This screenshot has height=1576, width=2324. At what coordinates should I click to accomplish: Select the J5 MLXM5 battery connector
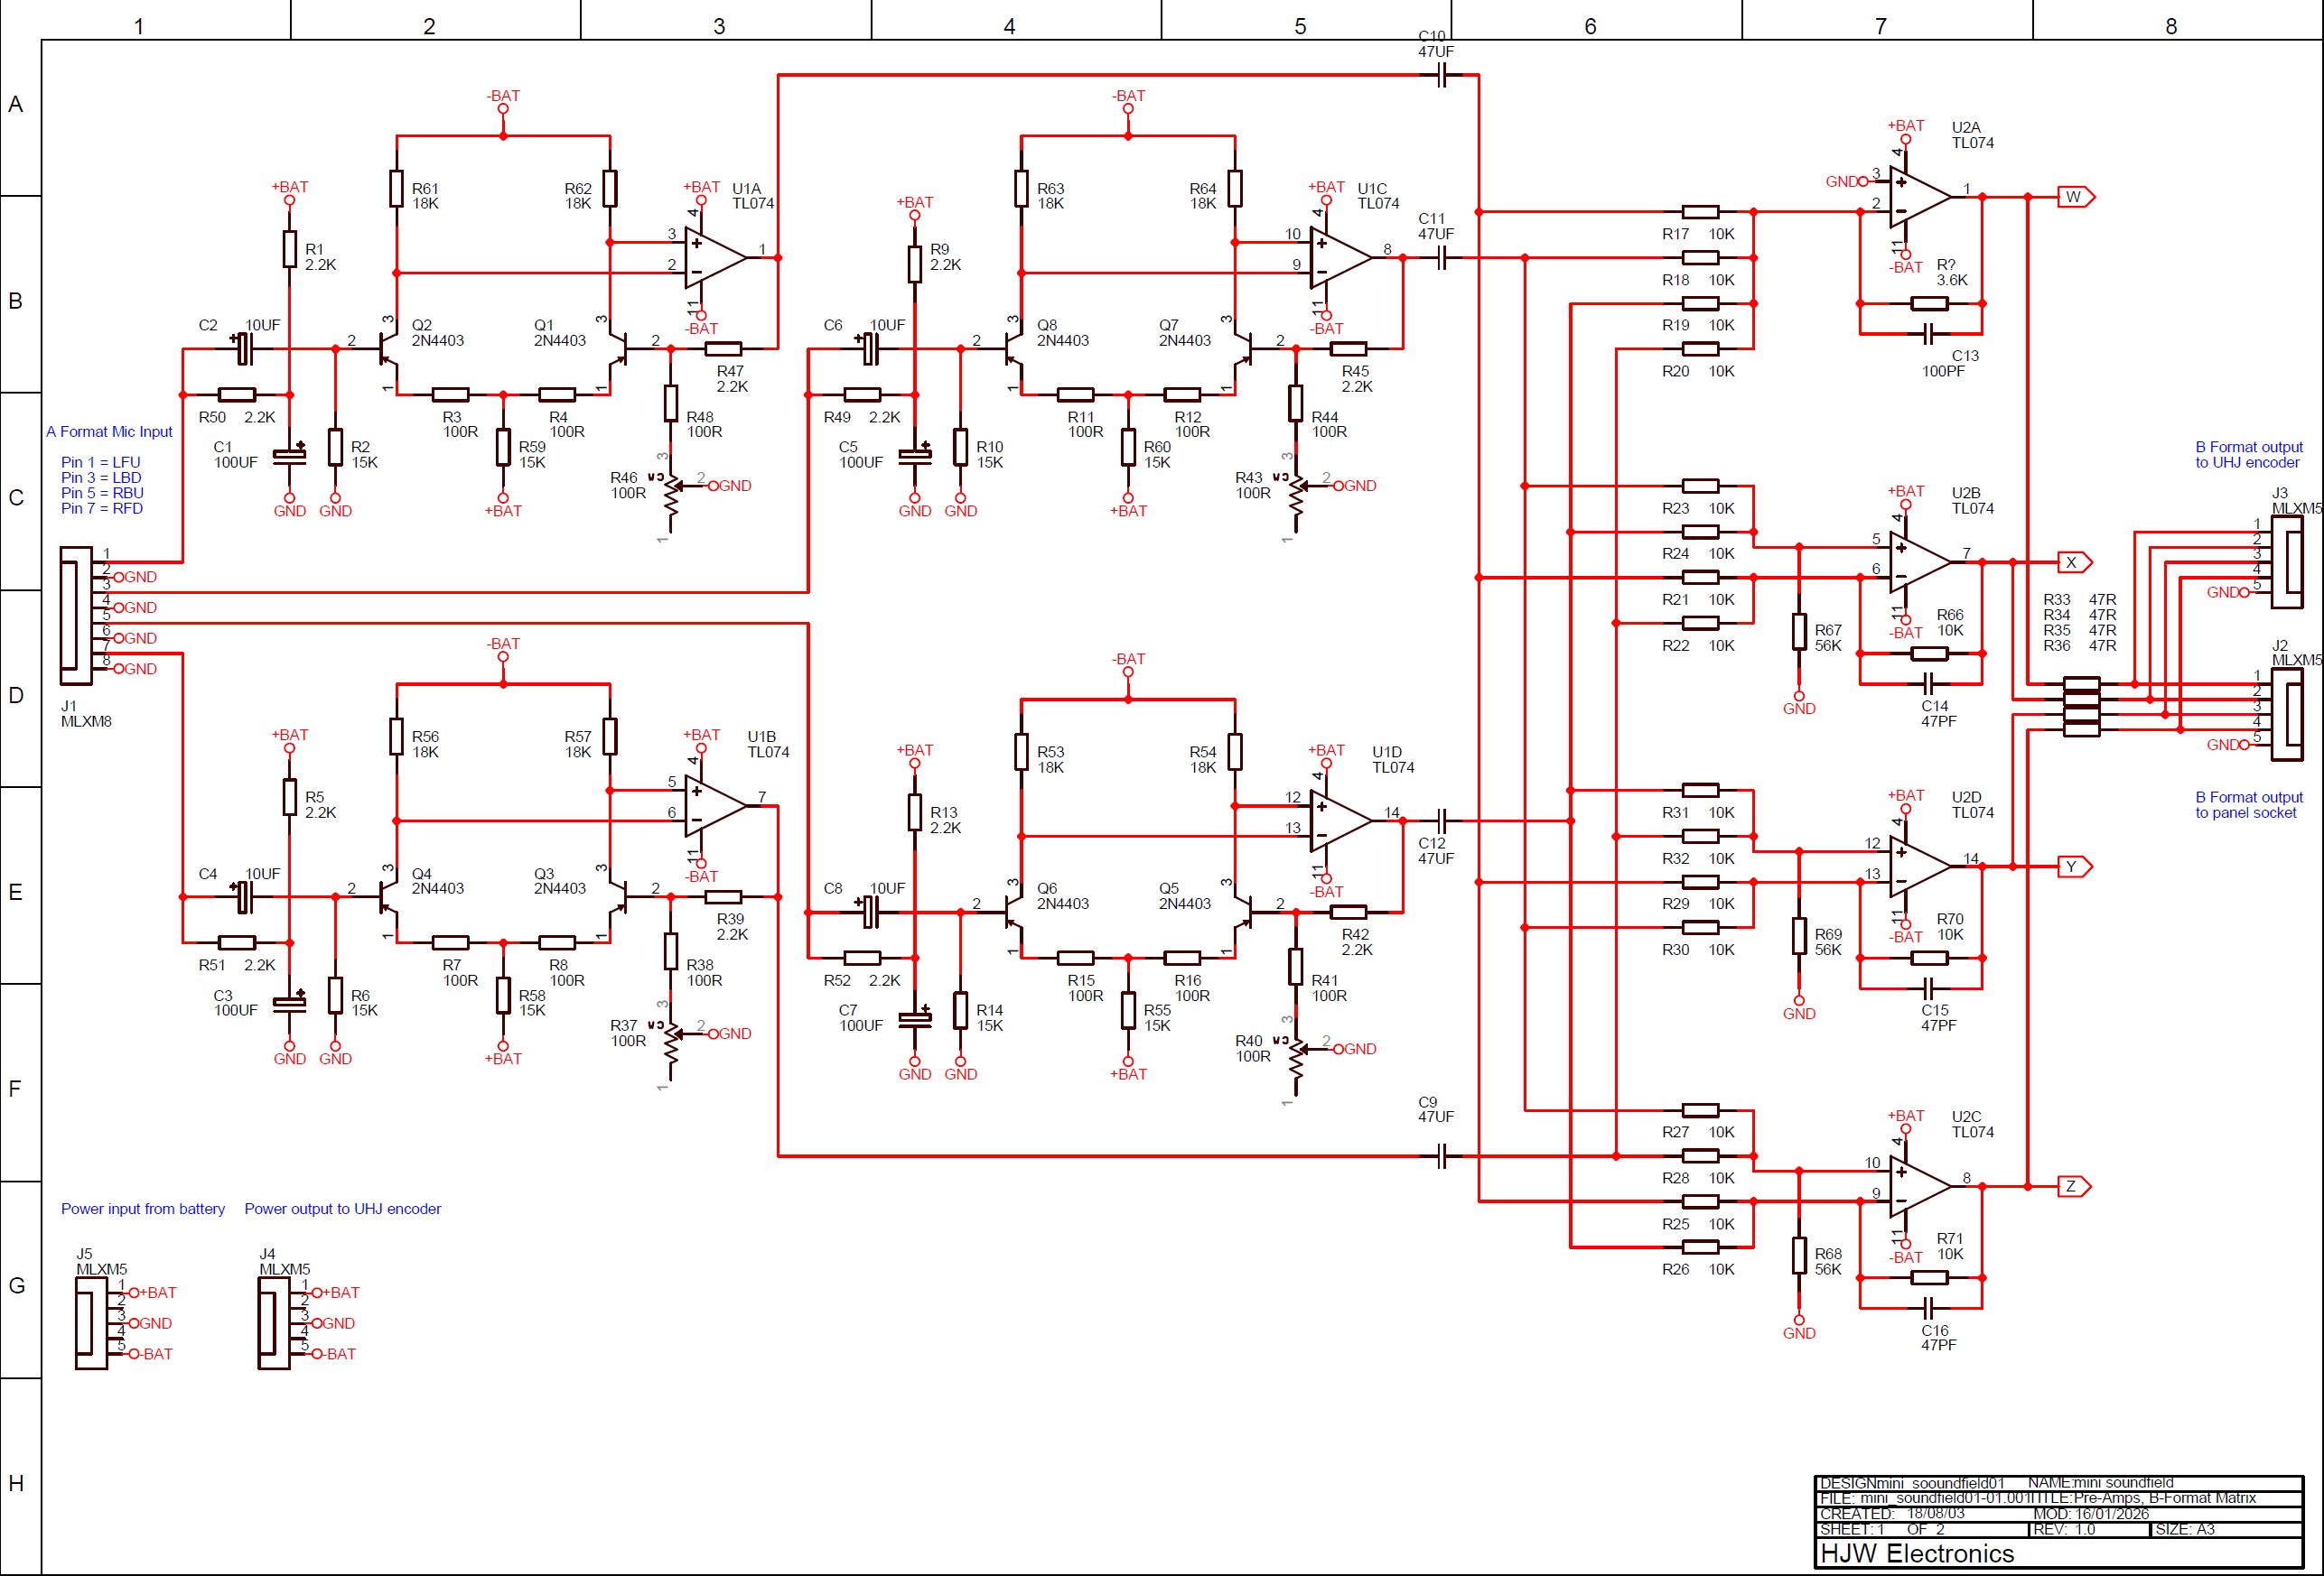tap(91, 1322)
